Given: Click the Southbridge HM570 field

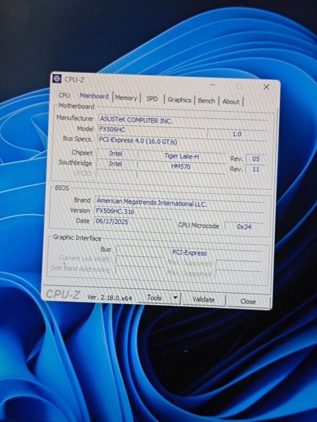Looking at the screenshot, I should 180,166.
